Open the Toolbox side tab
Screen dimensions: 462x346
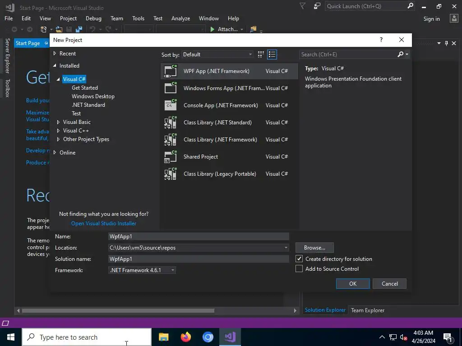coord(7,88)
